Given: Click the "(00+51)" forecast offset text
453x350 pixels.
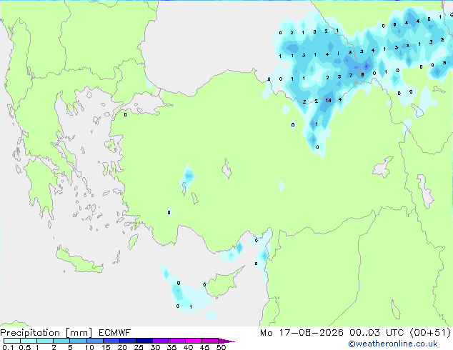Looking at the screenshot, I should 430,333.
